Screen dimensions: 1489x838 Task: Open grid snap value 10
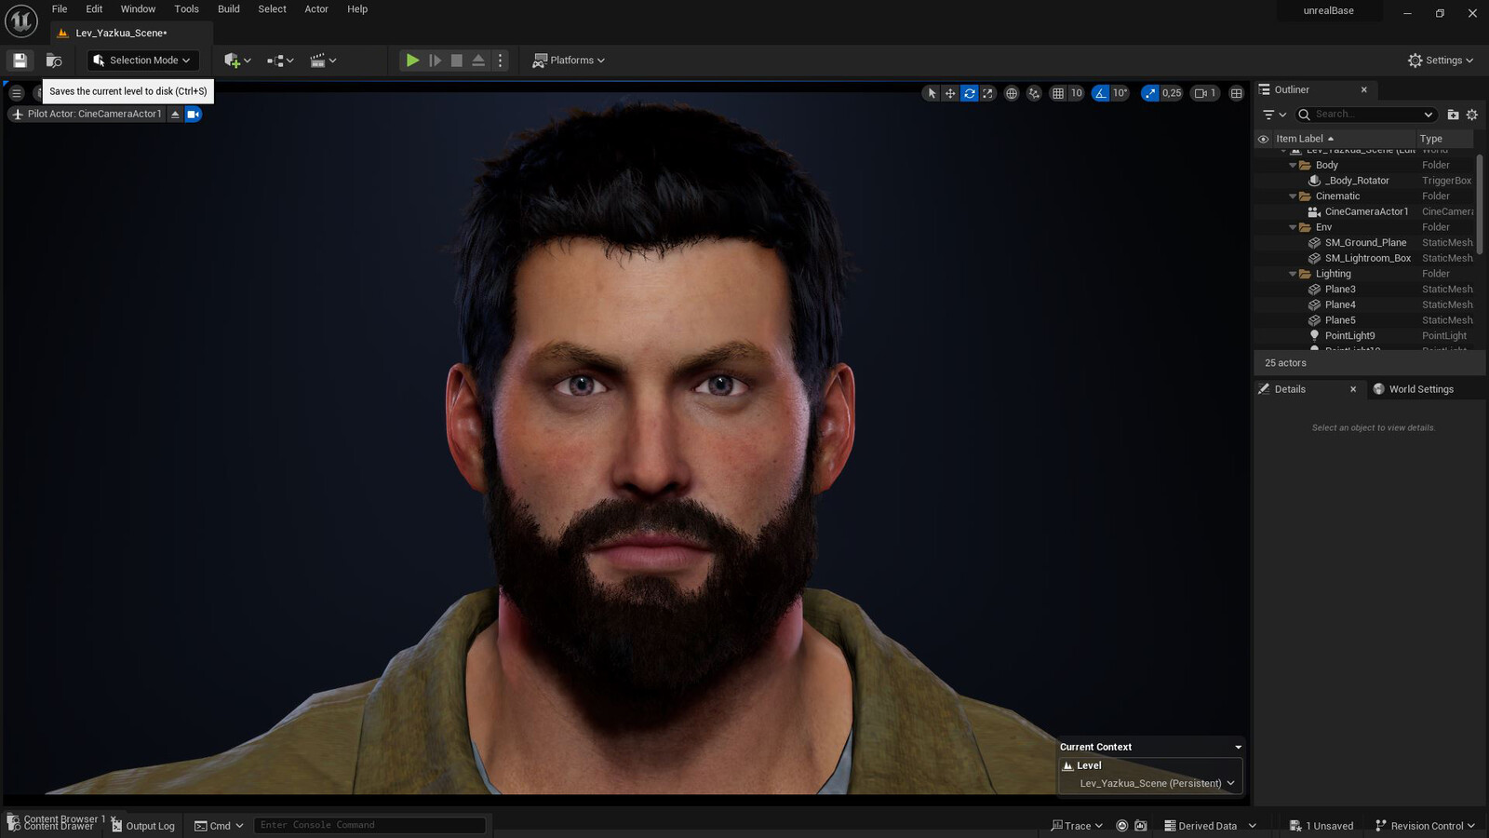(x=1076, y=93)
